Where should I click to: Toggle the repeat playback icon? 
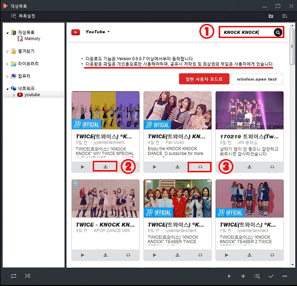[14, 276]
